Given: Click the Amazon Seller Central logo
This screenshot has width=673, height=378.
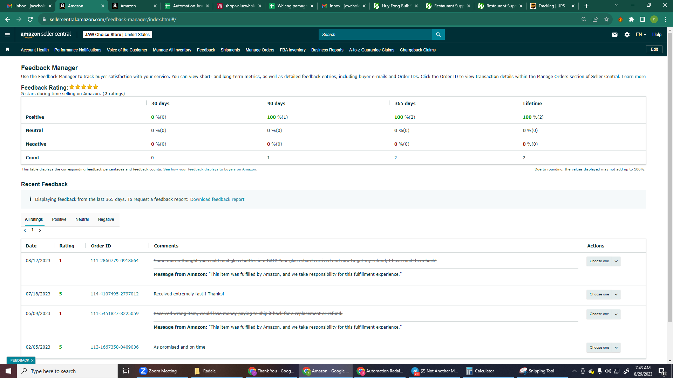Looking at the screenshot, I should pos(46,34).
